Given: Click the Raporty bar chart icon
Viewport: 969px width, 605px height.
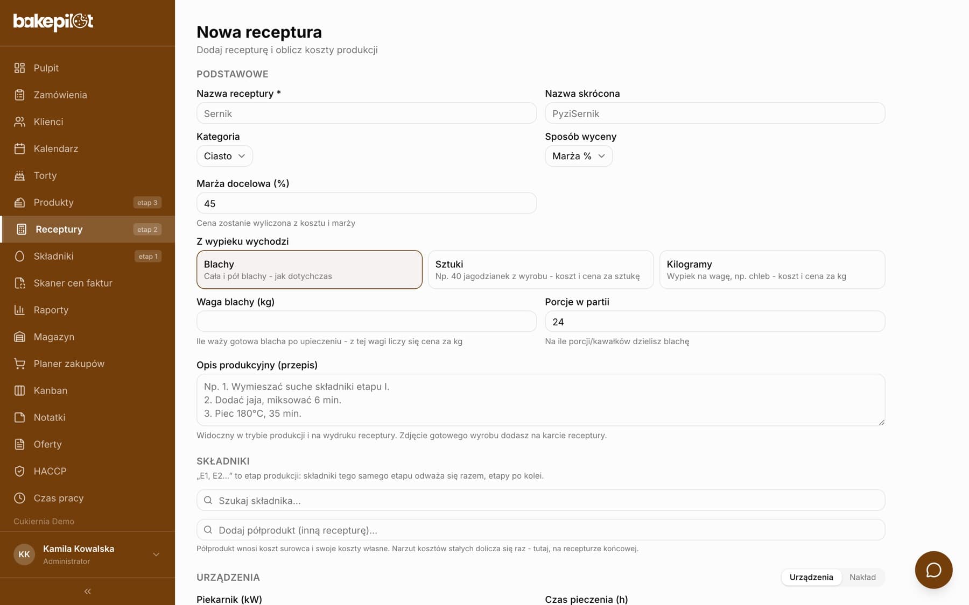Looking at the screenshot, I should [x=20, y=310].
